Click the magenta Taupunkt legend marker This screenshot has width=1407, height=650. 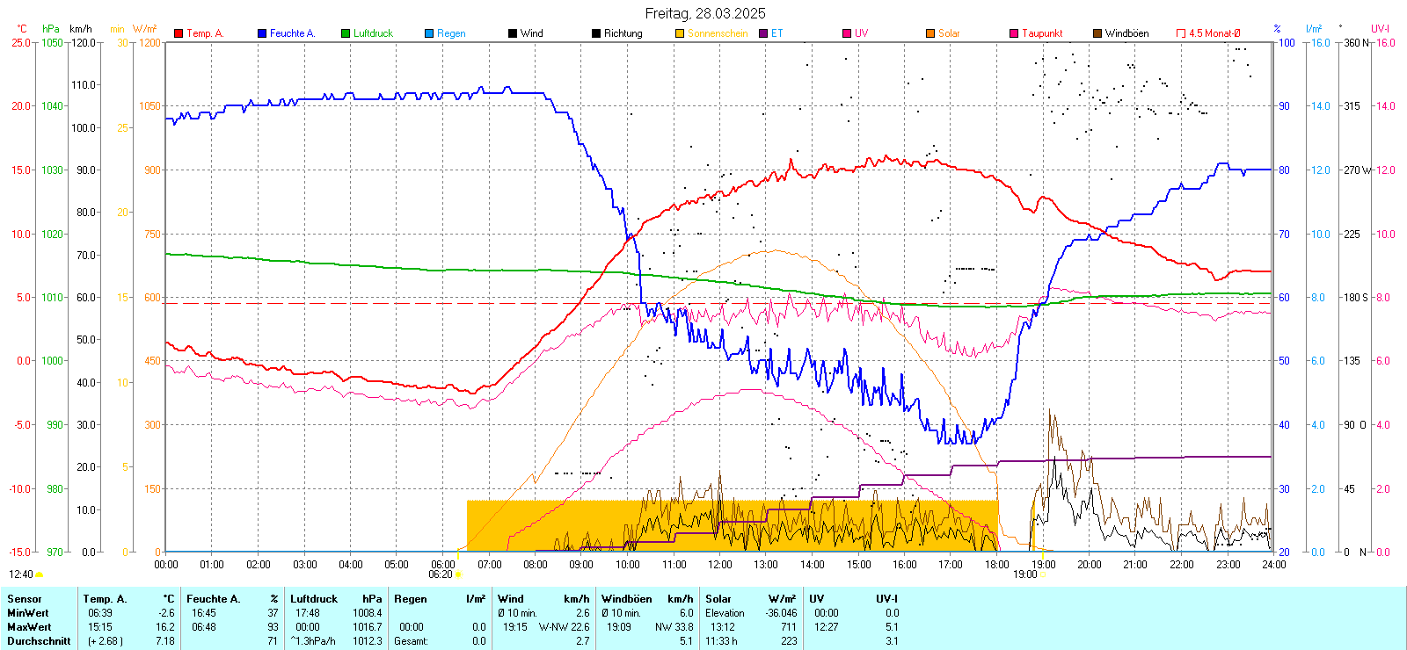point(1014,33)
